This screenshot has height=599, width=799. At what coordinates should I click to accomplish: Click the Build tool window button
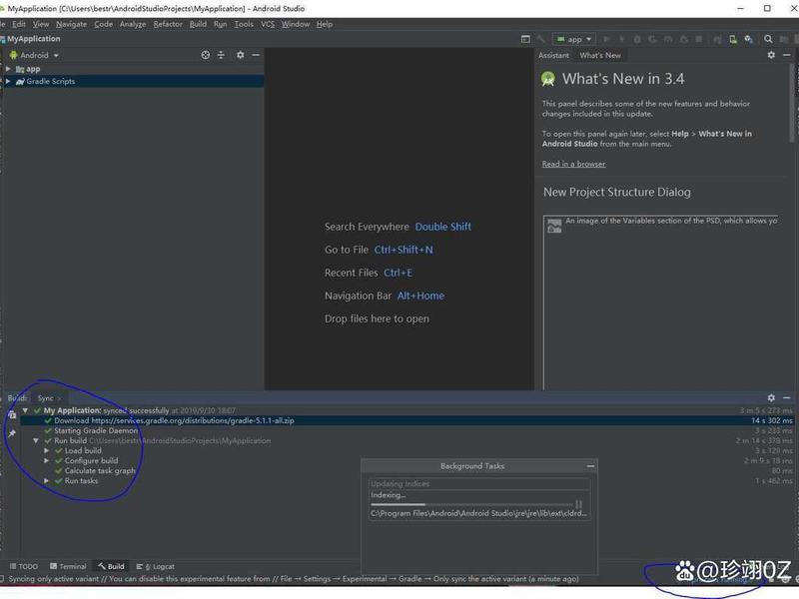coord(111,566)
